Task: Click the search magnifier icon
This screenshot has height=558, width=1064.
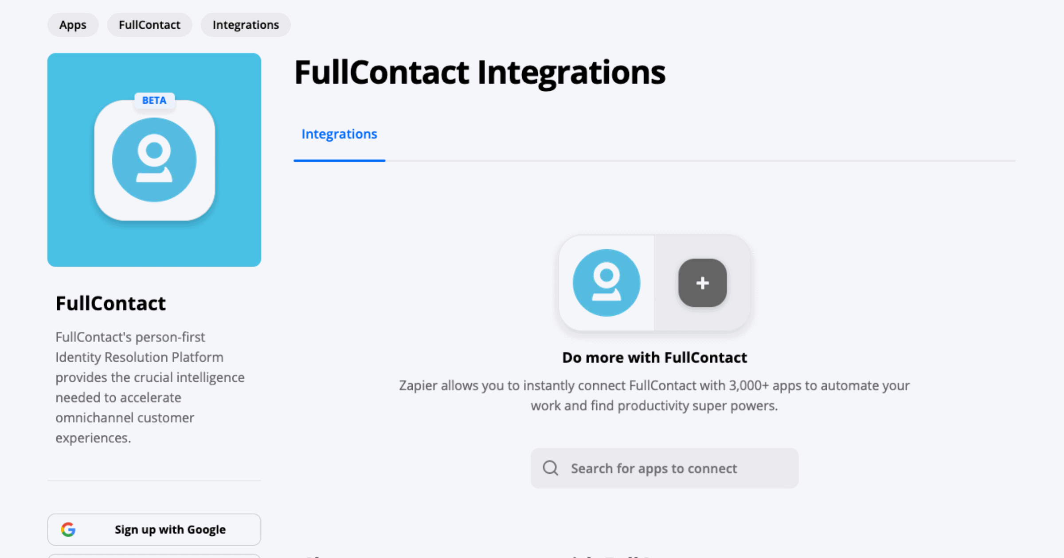Action: click(552, 468)
